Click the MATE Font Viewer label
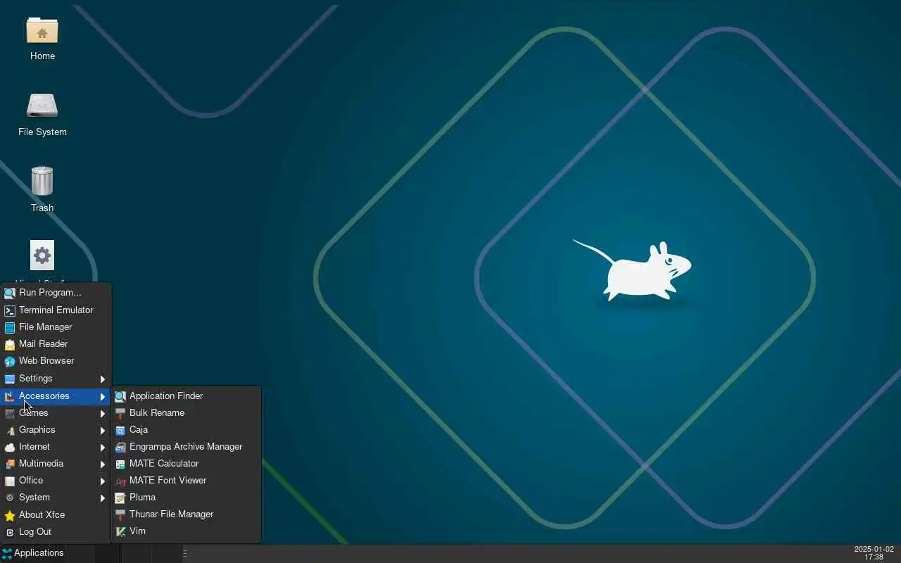Image resolution: width=901 pixels, height=563 pixels. point(168,481)
